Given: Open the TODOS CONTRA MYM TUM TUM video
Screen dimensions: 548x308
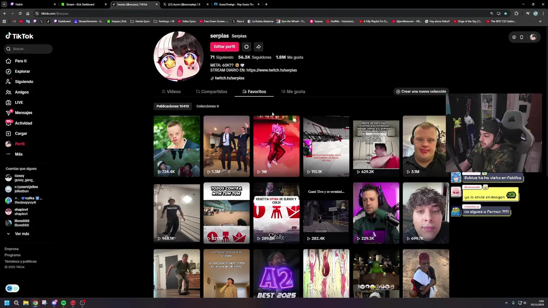Looking at the screenshot, I should (x=226, y=213).
